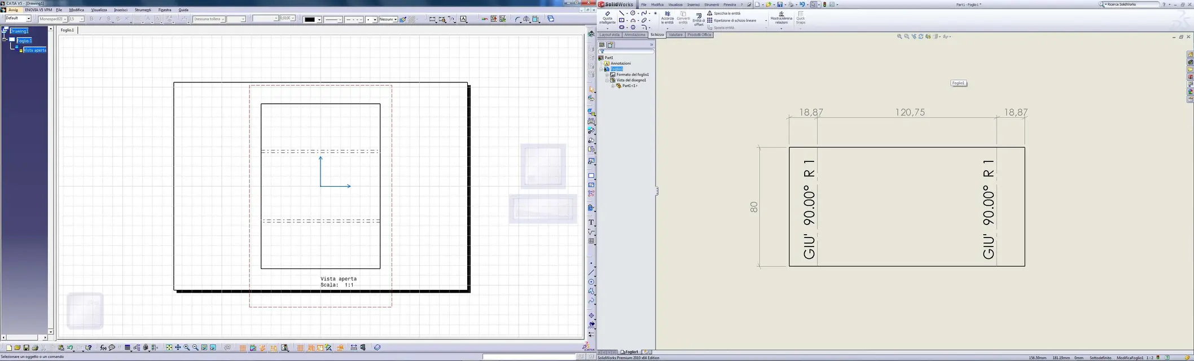Switch to FeatureManager tree tab icon in SolidWorks

click(x=602, y=45)
